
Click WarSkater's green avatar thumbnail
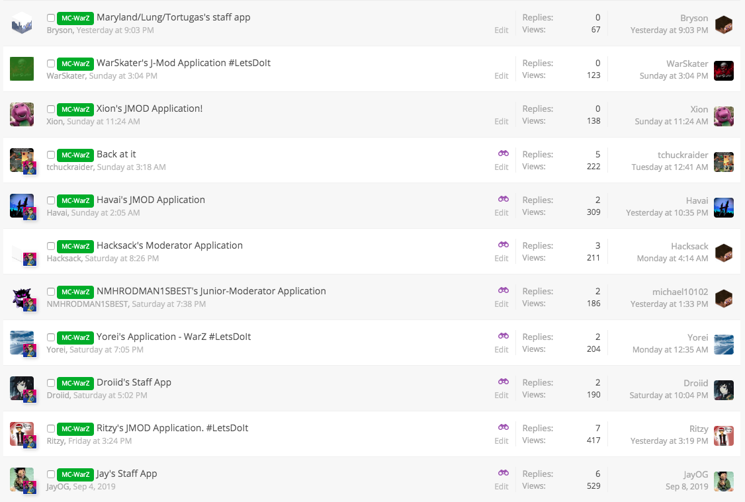click(22, 69)
